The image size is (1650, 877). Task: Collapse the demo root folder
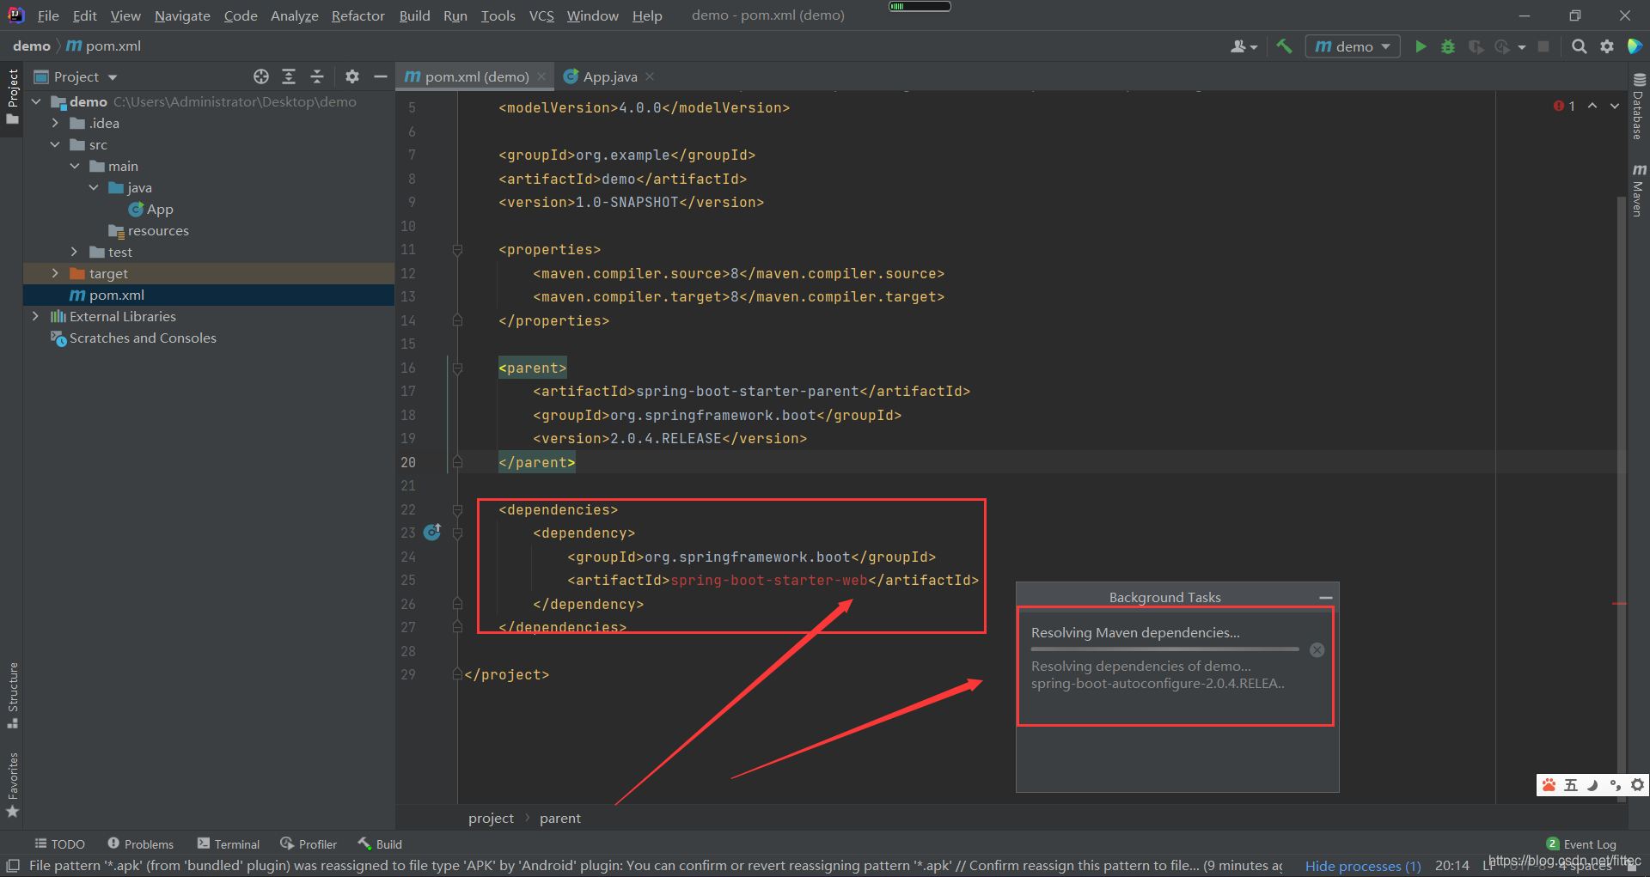(36, 101)
